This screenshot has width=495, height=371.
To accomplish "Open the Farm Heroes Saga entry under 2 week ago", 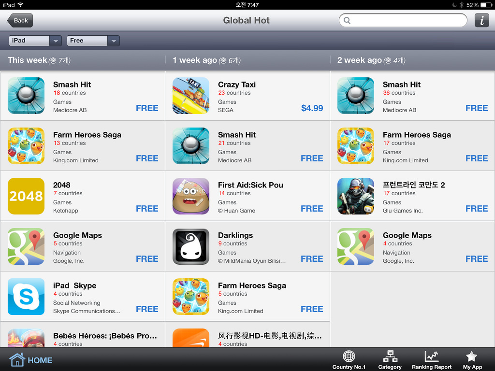I will 412,146.
